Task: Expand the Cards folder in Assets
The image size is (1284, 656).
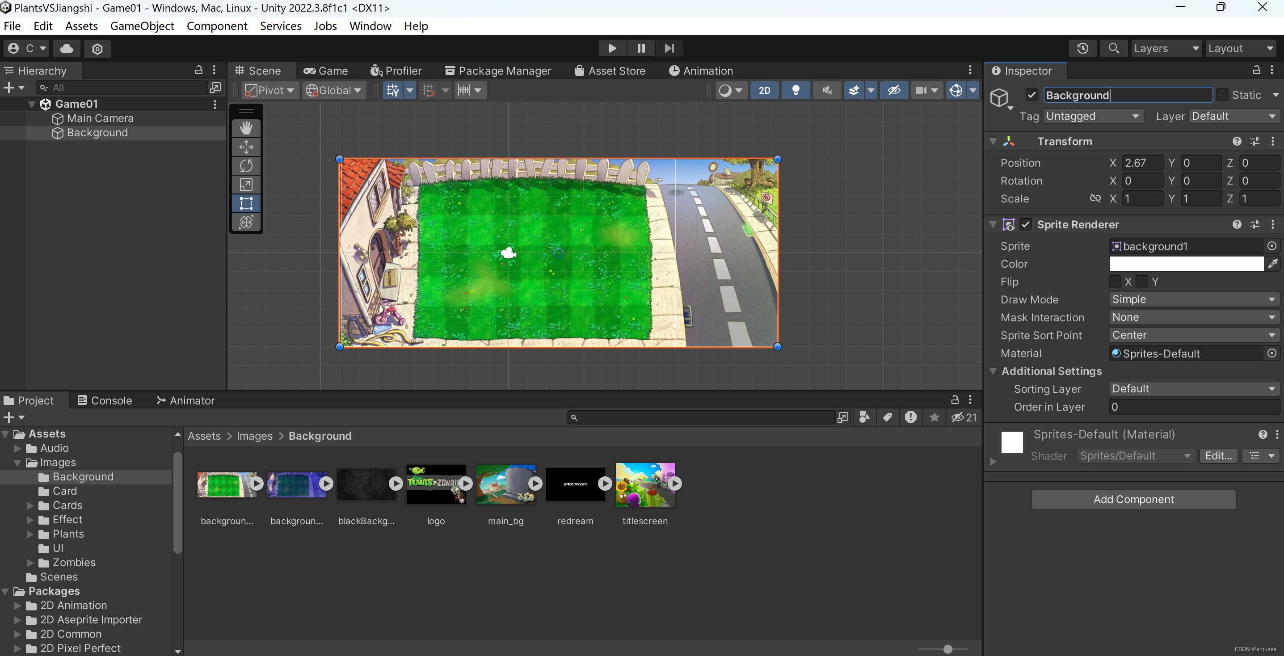Action: coord(30,505)
